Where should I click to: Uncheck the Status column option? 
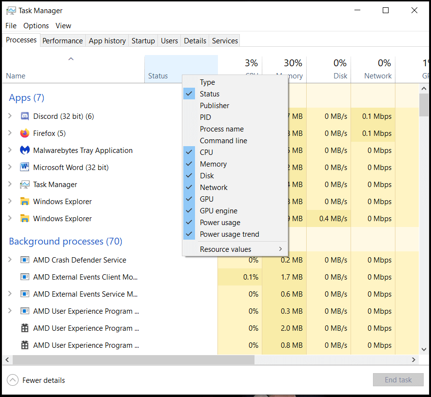pyautogui.click(x=235, y=94)
